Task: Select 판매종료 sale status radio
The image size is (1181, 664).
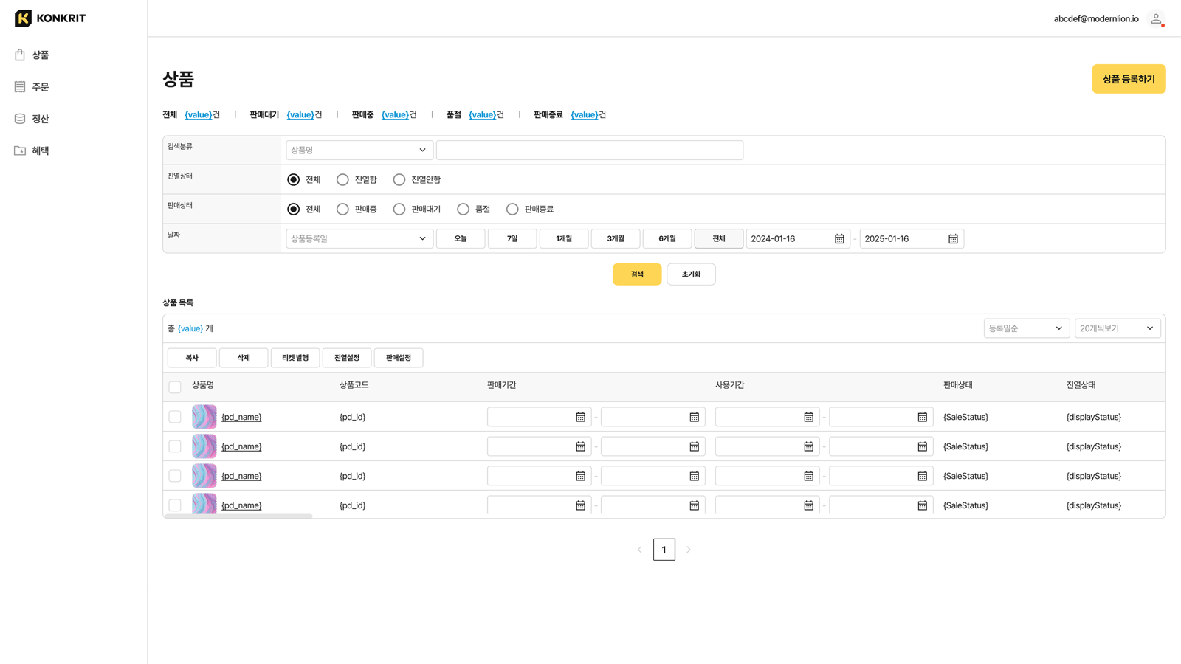Action: 512,209
